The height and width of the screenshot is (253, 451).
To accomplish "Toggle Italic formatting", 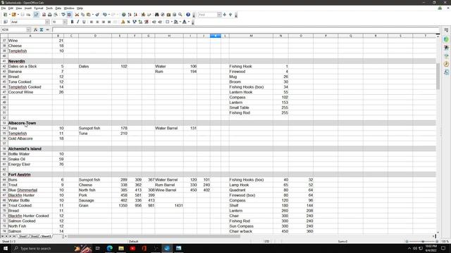I will (x=78, y=22).
